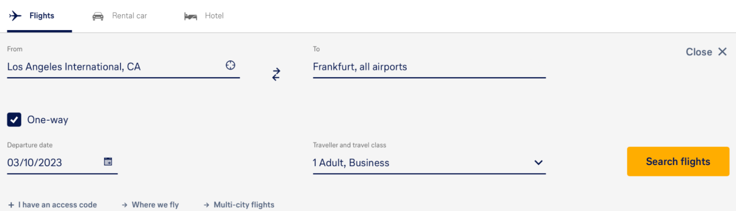The height and width of the screenshot is (211, 736).
Task: Open the Multi-city flights link
Action: coord(243,205)
